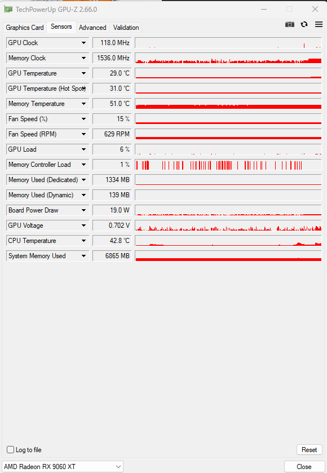The image size is (327, 473).
Task: Open the AMD Radeon RX 9060 XT selector
Action: pos(63,467)
